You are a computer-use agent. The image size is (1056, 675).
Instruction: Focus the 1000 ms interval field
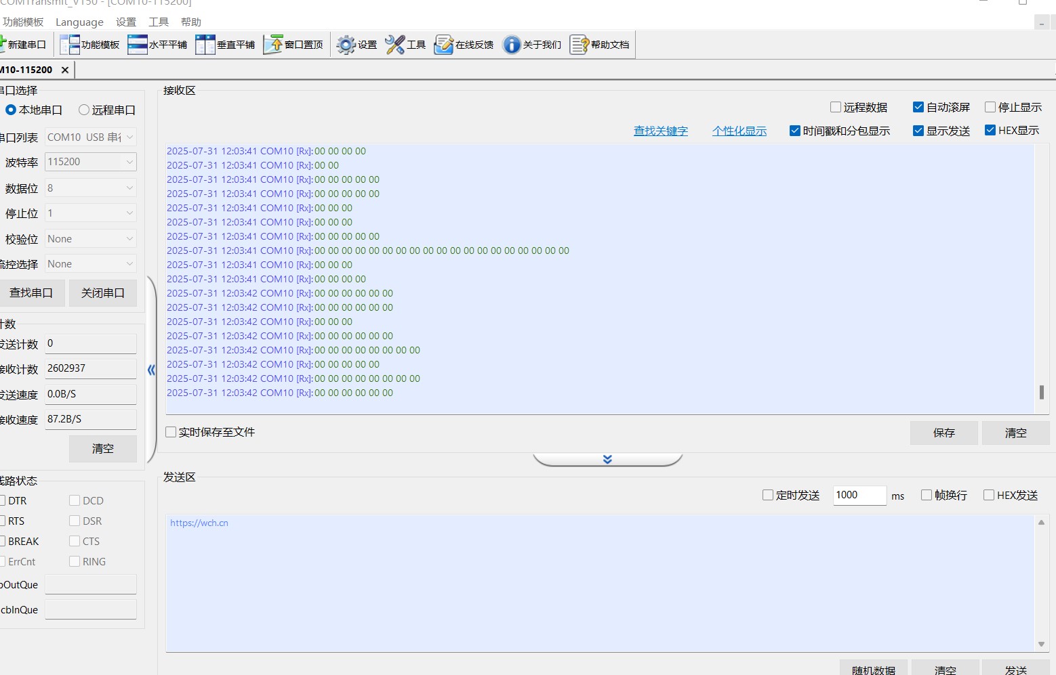tap(860, 495)
